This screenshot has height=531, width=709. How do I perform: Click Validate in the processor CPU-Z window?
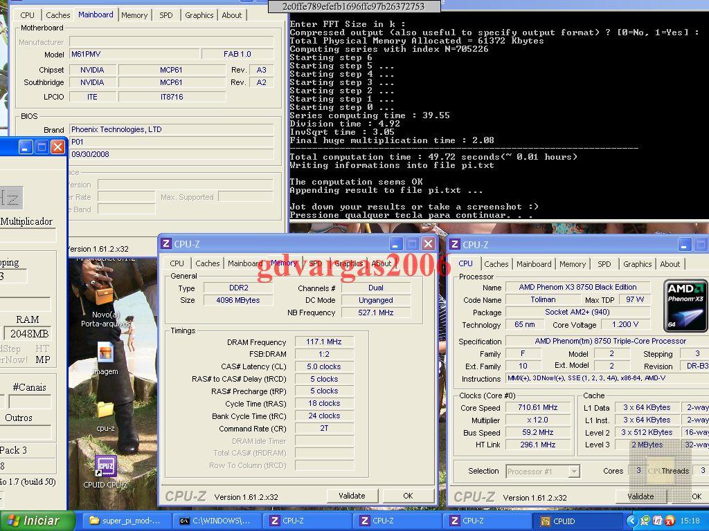[640, 496]
